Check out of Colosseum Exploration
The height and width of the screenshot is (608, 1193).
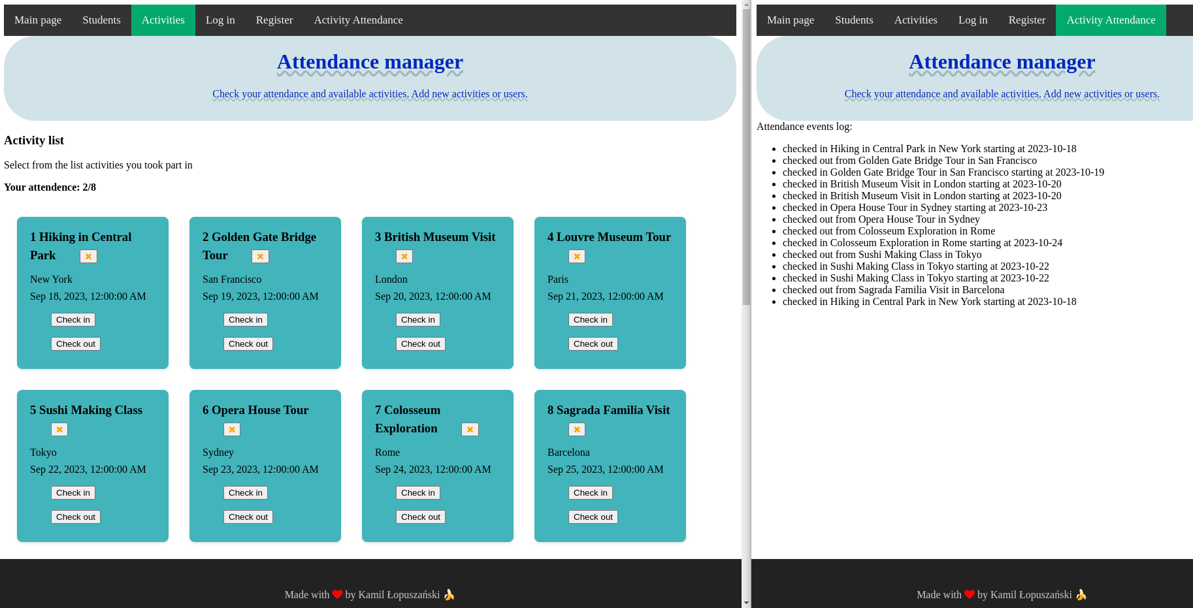click(x=421, y=517)
